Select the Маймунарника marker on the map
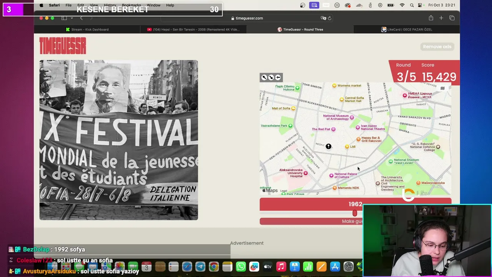The width and height of the screenshot is (492, 277). click(x=419, y=183)
